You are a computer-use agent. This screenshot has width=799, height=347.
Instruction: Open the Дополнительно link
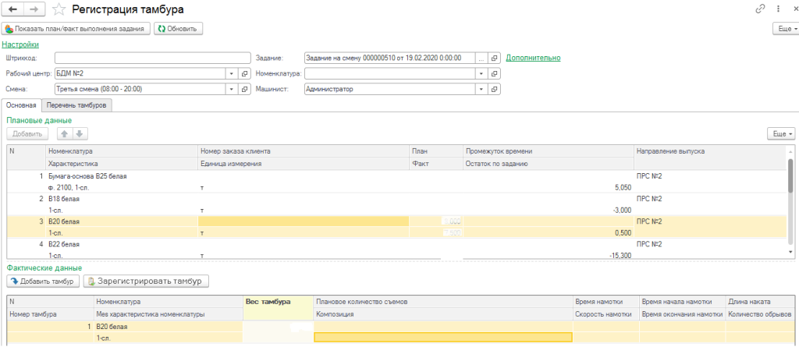click(533, 58)
